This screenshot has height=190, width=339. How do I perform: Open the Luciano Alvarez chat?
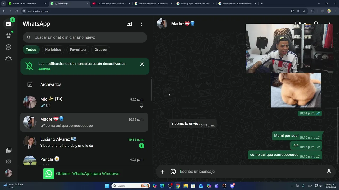[x=84, y=142]
